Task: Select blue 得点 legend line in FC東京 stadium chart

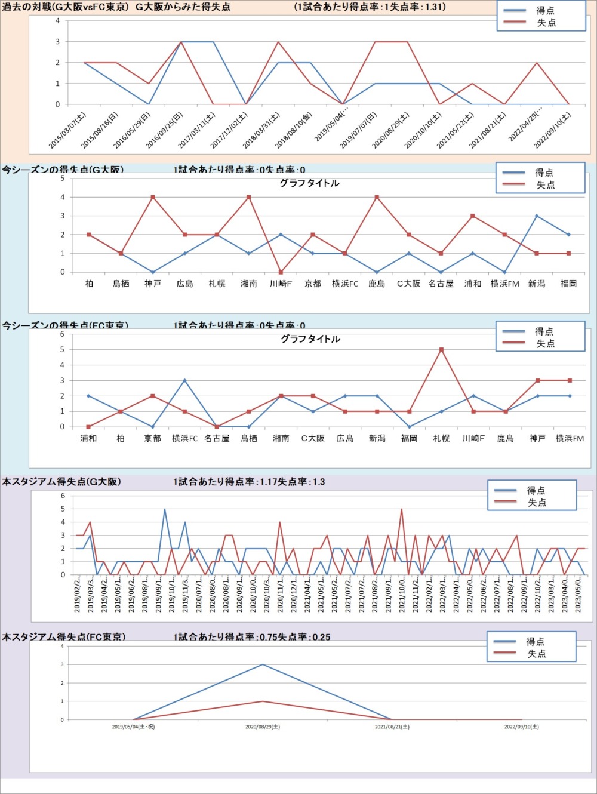Action: (504, 642)
